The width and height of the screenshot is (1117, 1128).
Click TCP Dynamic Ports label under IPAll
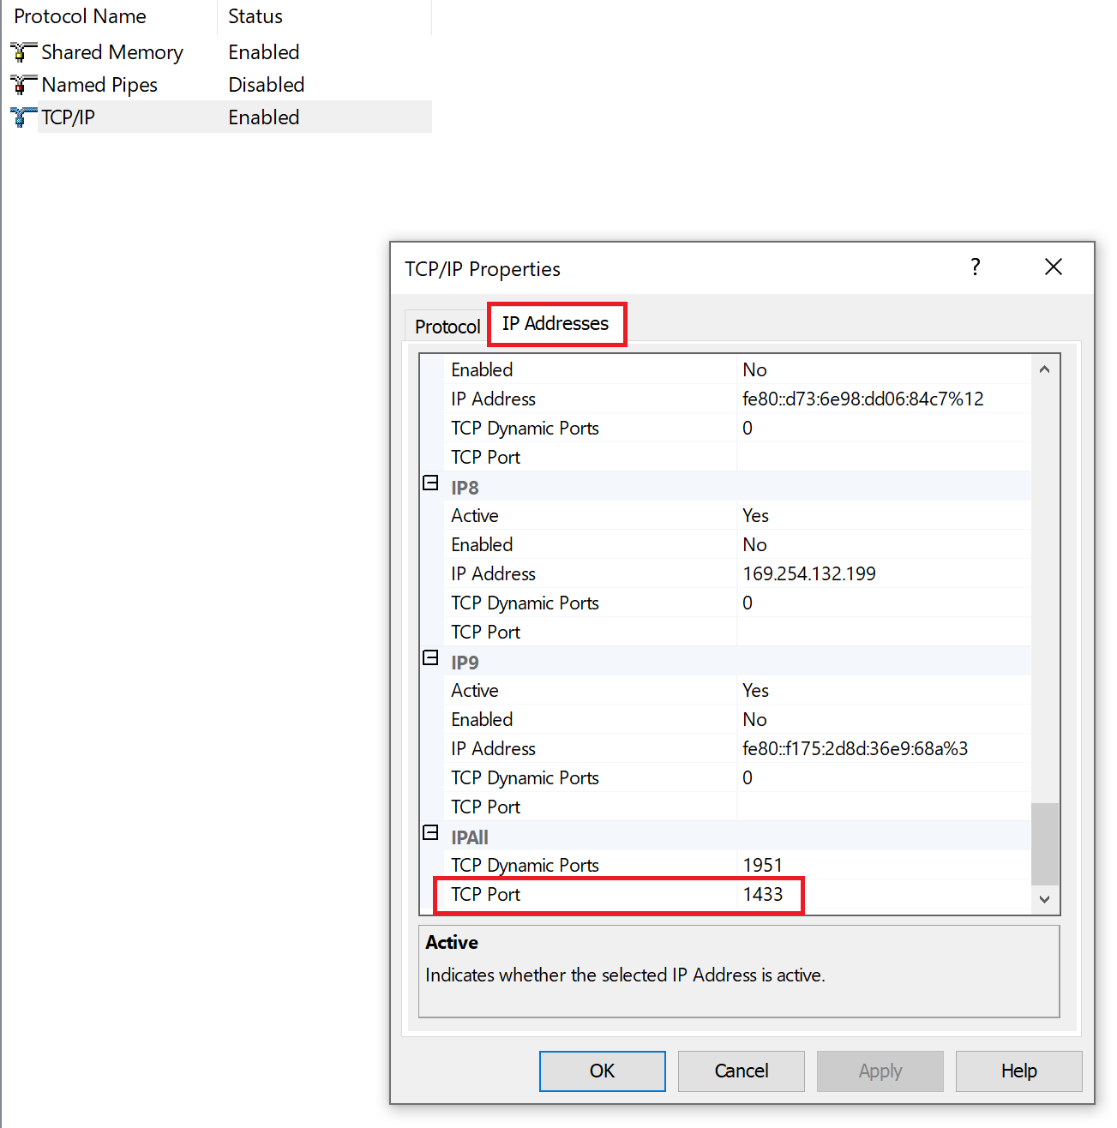(x=525, y=865)
